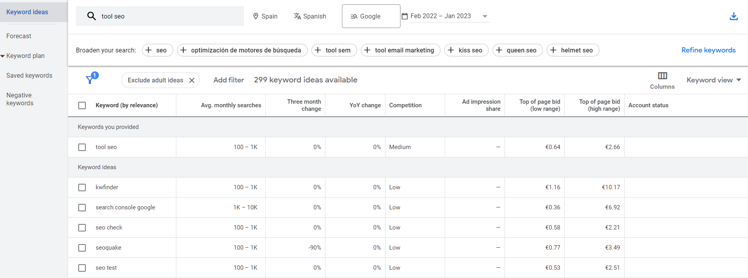
Task: Click the 1K – 10K monthly searches value
Action: point(245,207)
